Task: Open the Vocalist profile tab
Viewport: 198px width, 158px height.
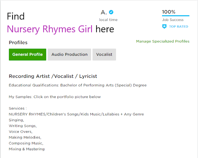Action: click(x=104, y=54)
